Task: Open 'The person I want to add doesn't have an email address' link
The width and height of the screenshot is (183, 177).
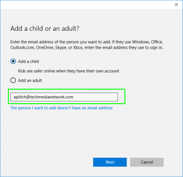Action: (x=62, y=108)
